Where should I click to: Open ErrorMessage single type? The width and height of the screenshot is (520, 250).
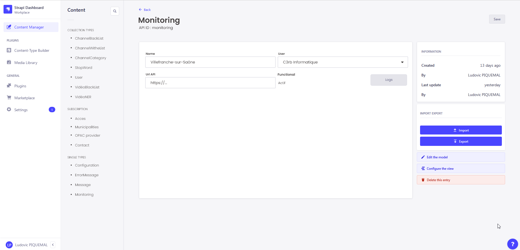87,175
